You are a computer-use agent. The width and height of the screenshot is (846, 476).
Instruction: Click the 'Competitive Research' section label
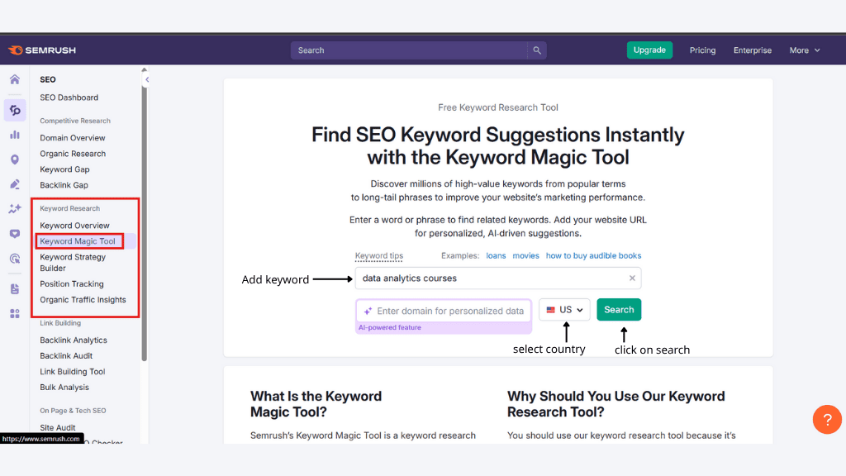click(x=75, y=121)
